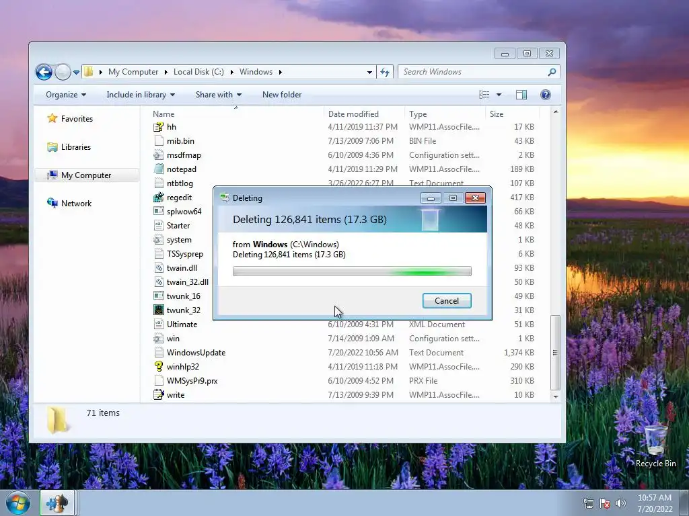Click the deleting progress bar
The height and width of the screenshot is (516, 689).
point(352,271)
